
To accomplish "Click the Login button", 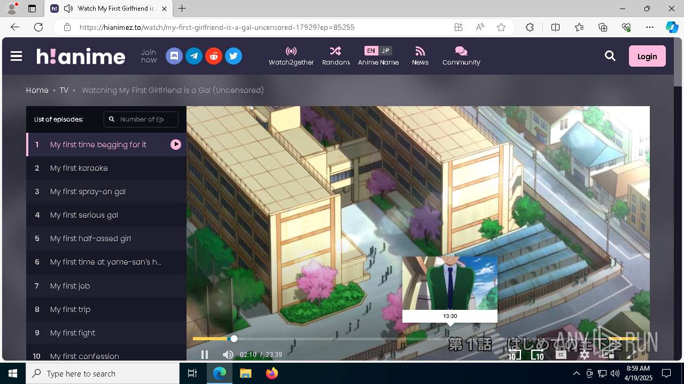I will (x=647, y=56).
